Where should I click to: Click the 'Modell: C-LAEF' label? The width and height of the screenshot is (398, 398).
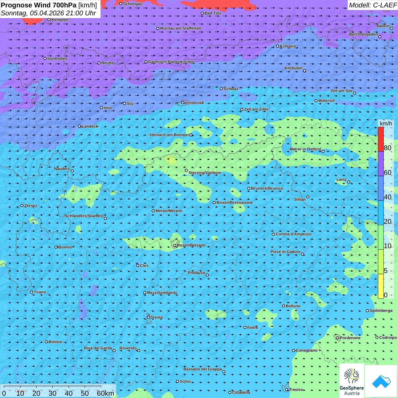point(373,5)
